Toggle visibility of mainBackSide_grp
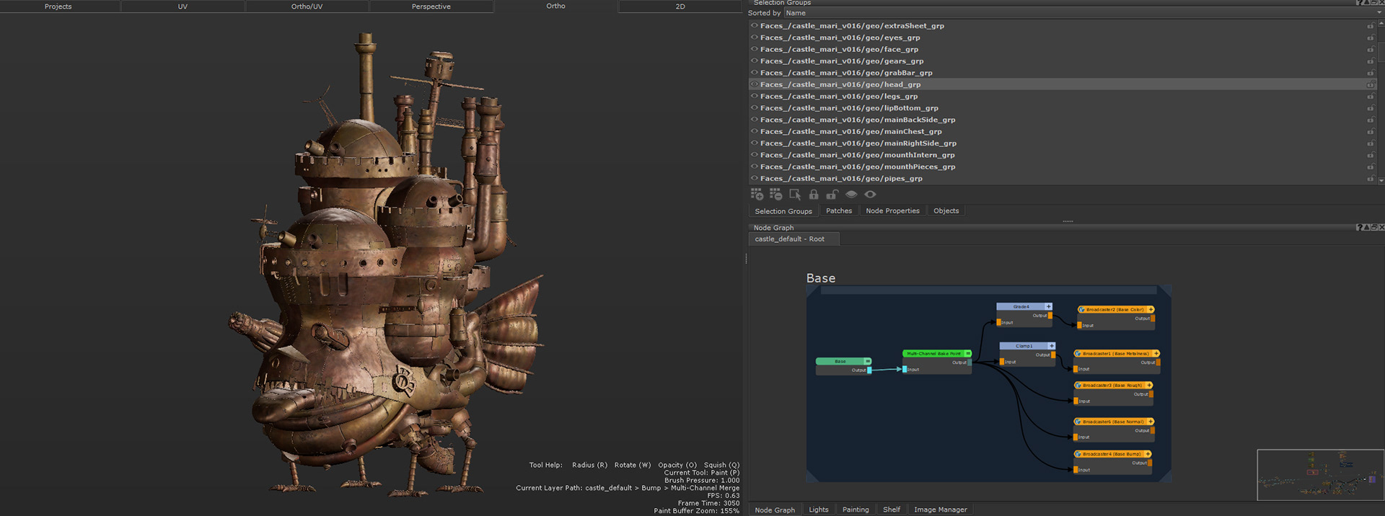 click(755, 120)
